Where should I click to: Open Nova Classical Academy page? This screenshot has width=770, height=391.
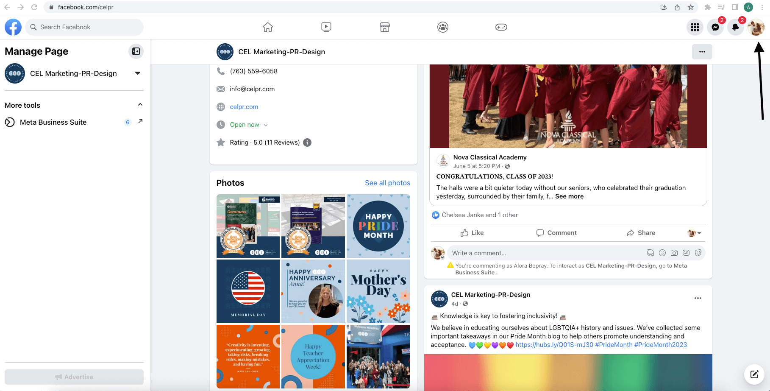[x=490, y=157]
